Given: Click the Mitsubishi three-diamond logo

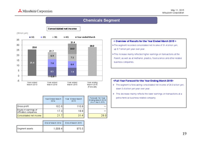Looking at the screenshot, I should pyautogui.click(x=20, y=11).
